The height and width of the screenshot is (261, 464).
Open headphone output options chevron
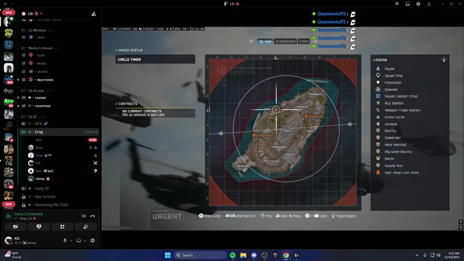85,240
